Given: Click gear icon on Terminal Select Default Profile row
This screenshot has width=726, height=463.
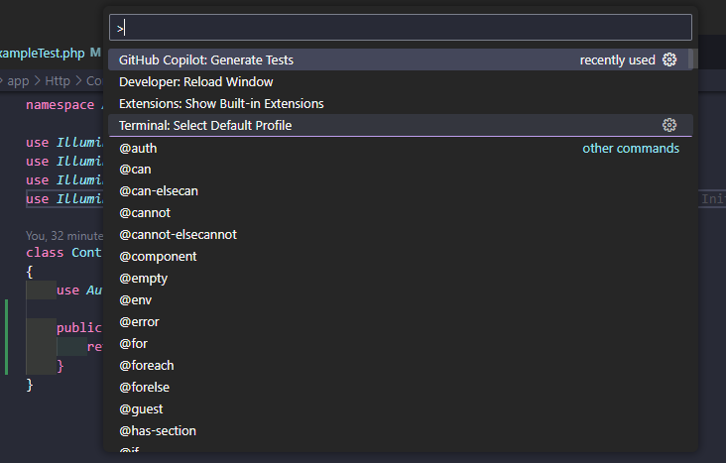Looking at the screenshot, I should click(669, 126).
